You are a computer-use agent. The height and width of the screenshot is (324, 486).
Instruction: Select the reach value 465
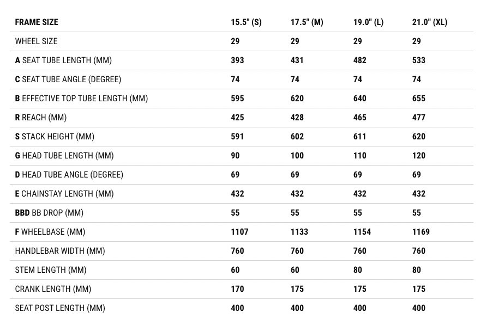coord(360,118)
